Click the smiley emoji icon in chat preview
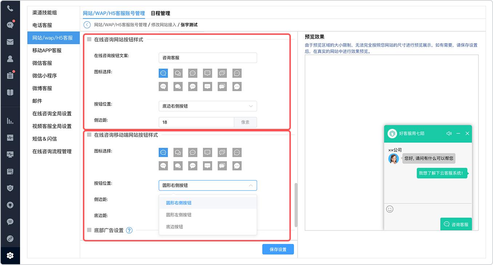The width and height of the screenshot is (493, 265). click(390, 209)
